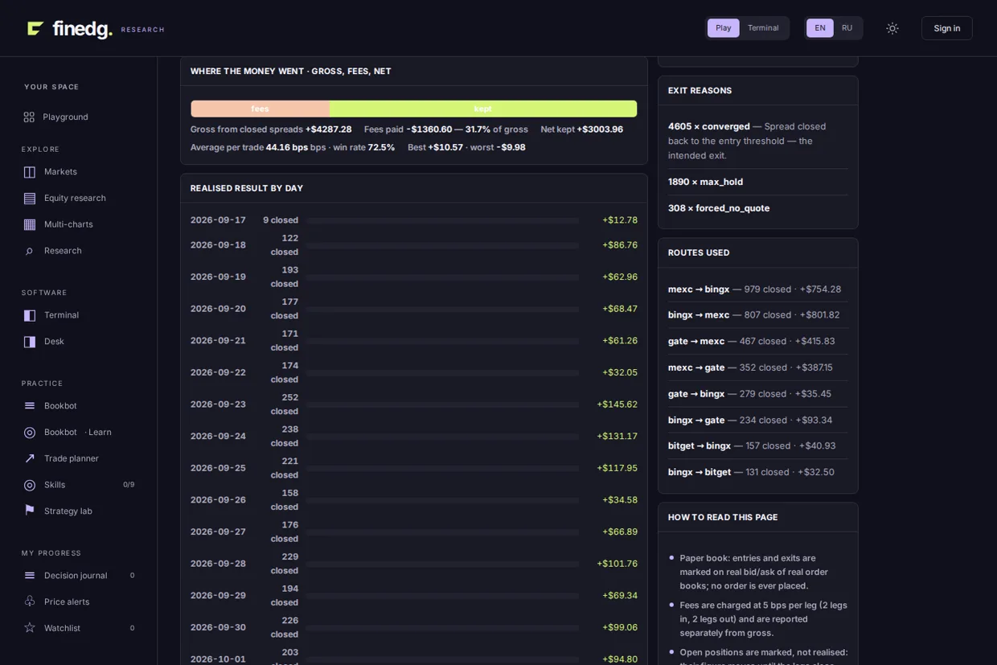Click the Watchlist star icon
This screenshot has width=997, height=665.
(30, 628)
